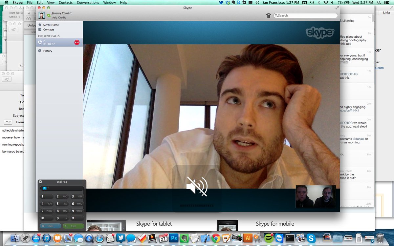The image size is (394, 246).
Task: Click the SMS button on Dial Pad
Action: [51, 226]
